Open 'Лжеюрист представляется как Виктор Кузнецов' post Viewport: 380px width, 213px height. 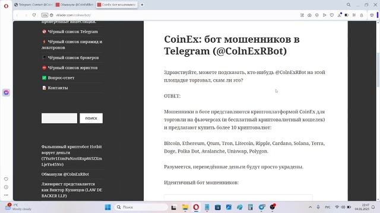pos(72,190)
